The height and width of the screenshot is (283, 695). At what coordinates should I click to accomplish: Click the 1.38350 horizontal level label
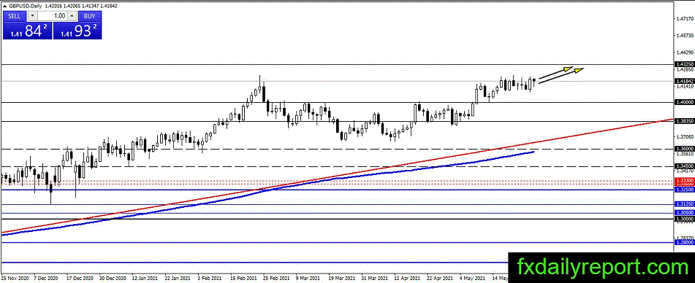coord(684,121)
